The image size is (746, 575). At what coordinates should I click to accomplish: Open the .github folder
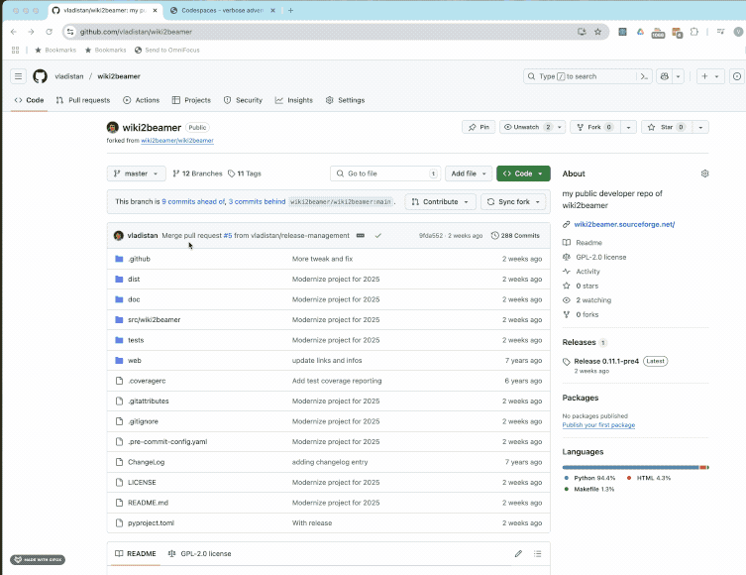pyautogui.click(x=139, y=259)
